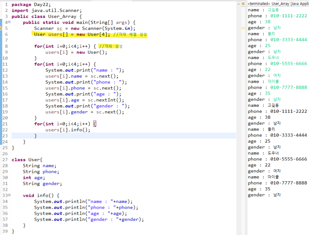The width and height of the screenshot is (309, 235).
Task: Click the 'System.out.print("gender : ");' statement
Action: (x=88, y=106)
